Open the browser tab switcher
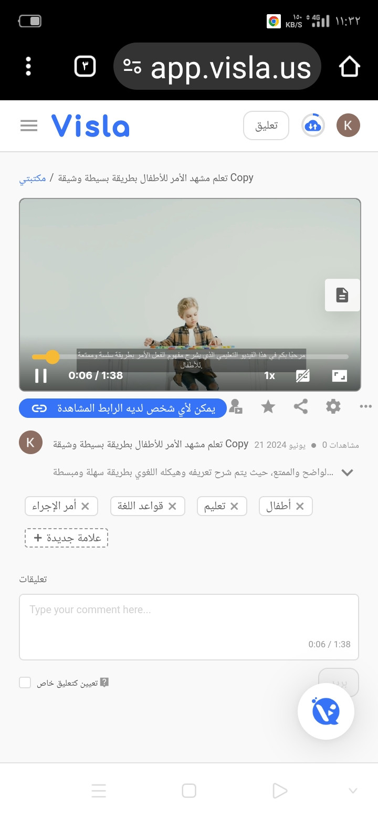Viewport: 378px width, 819px height. tap(86, 67)
